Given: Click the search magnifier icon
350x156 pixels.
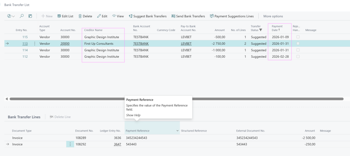Looking at the screenshot, I should (22, 16).
